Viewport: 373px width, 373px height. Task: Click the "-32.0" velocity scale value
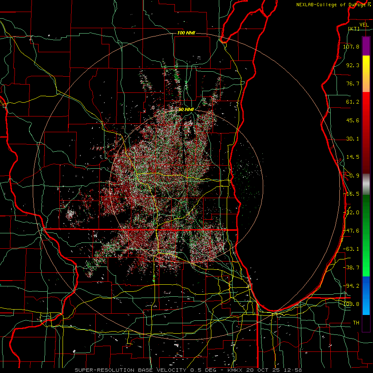351,213
